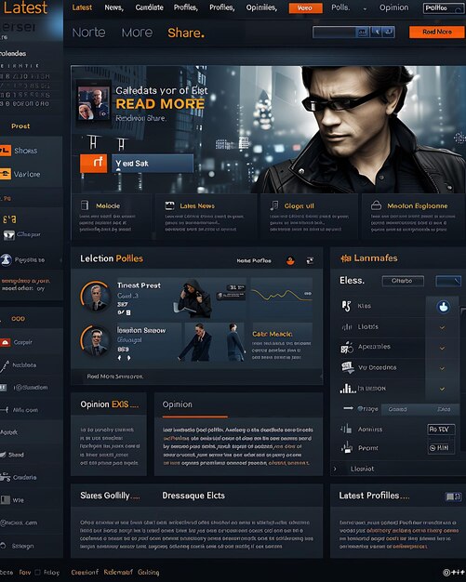Click inside the header search field
Image resolution: width=466 pixels, height=582 pixels.
334,33
